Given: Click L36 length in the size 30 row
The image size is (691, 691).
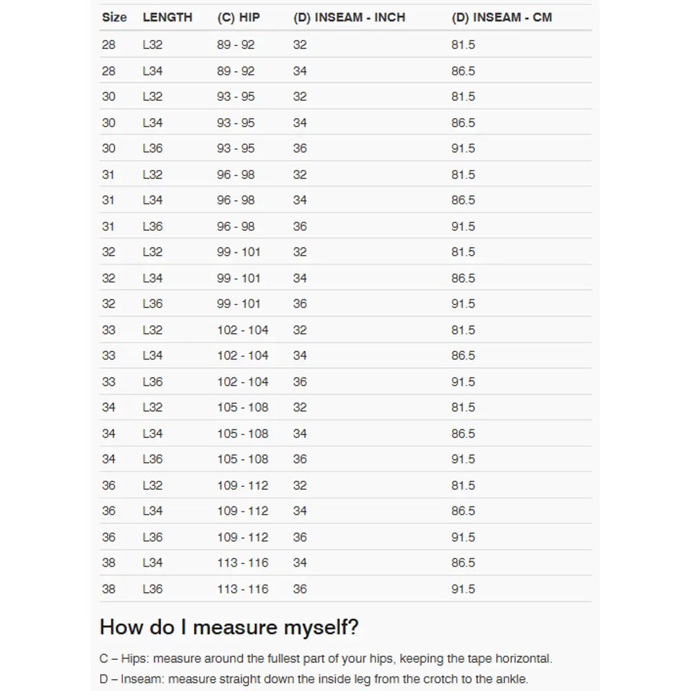Looking at the screenshot, I should 153,149.
